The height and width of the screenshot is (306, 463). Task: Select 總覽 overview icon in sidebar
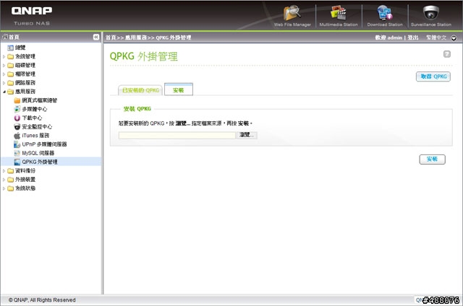(10, 48)
